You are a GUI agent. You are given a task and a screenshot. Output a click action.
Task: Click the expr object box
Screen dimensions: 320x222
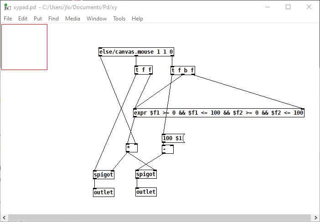[x=218, y=113]
